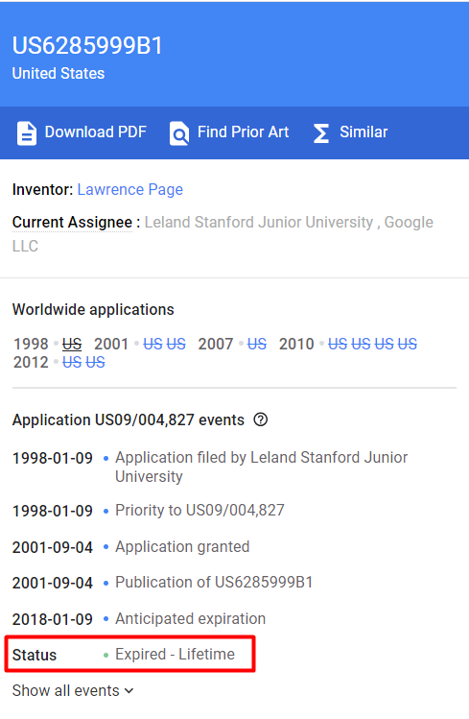The image size is (469, 719).
Task: Open the second 2001 US application
Action: [176, 344]
